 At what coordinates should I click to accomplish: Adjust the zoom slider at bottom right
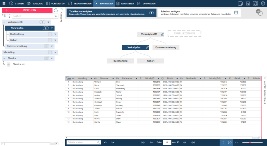(x=250, y=142)
